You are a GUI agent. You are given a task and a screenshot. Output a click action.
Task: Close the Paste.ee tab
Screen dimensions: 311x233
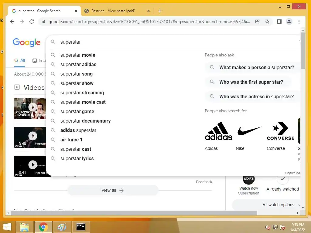coord(148,11)
